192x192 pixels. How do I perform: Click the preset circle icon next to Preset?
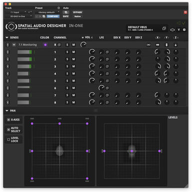(58, 8)
